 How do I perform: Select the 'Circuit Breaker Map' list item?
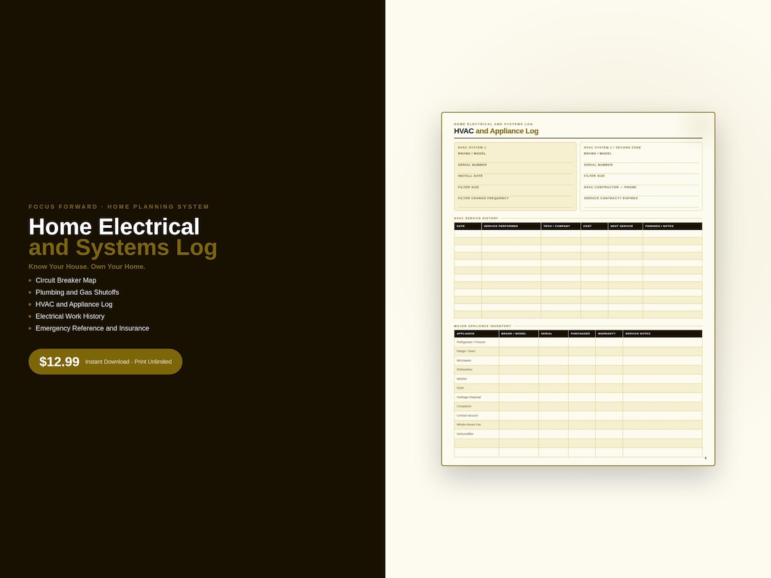[66, 280]
